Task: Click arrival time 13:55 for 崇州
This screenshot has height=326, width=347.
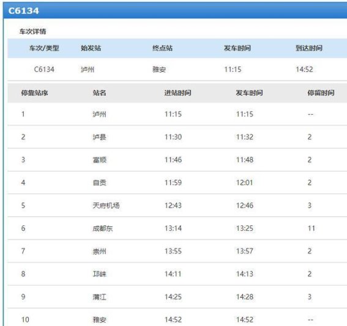Action: 173,251
